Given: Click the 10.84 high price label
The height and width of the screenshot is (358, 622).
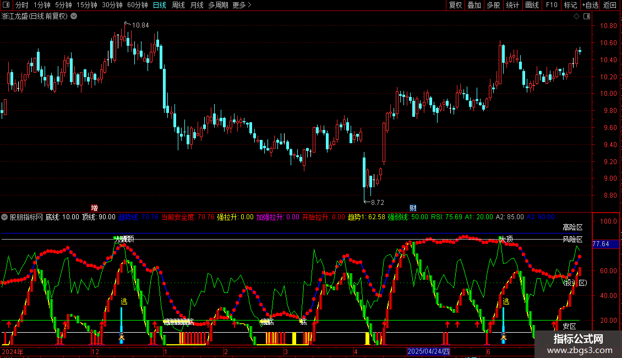Looking at the screenshot, I should (140, 25).
